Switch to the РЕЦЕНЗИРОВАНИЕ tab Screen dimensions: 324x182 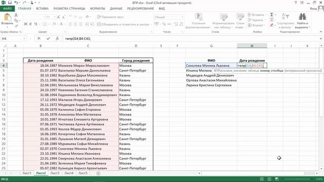140,9
